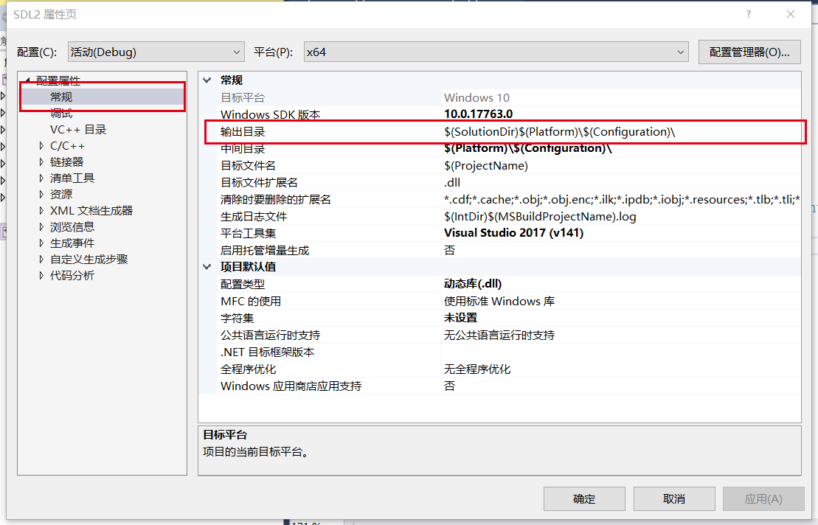Select the Windows SDK 版本 value 10.0.17763.0
Image resolution: width=818 pixels, height=525 pixels.
pos(479,114)
